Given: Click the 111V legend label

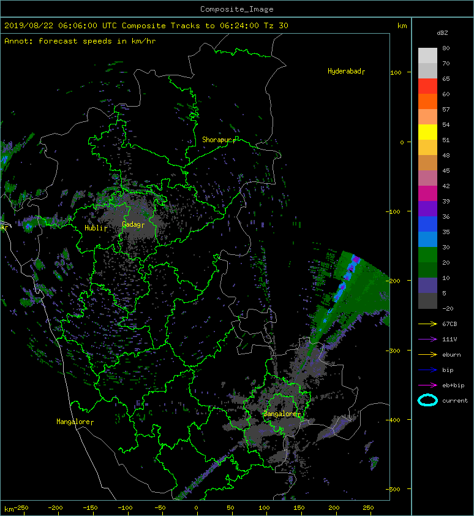Looking at the screenshot, I should pyautogui.click(x=450, y=340).
